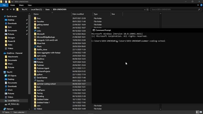Select the Pictures icon in file list

[35, 62]
